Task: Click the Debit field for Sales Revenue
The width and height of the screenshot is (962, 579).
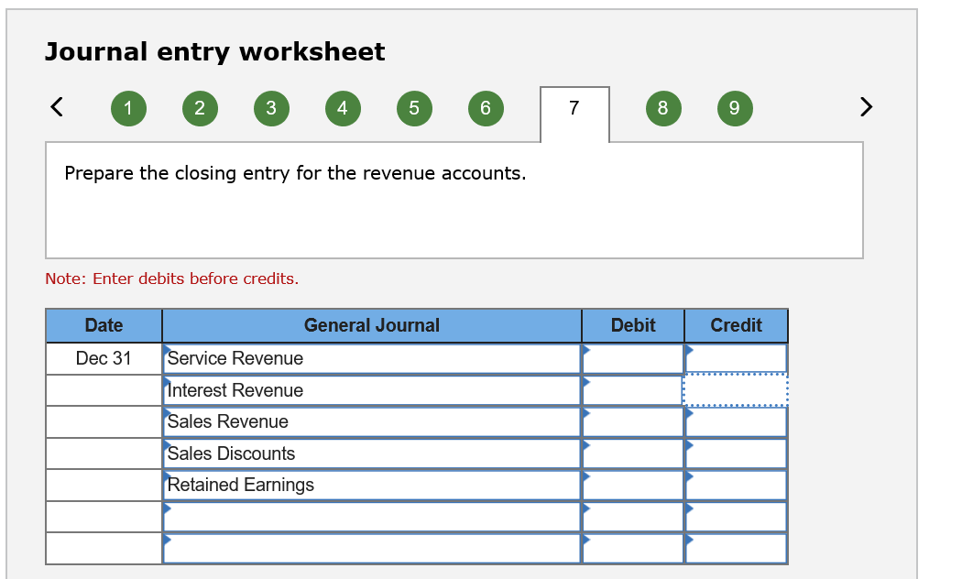Action: point(633,422)
